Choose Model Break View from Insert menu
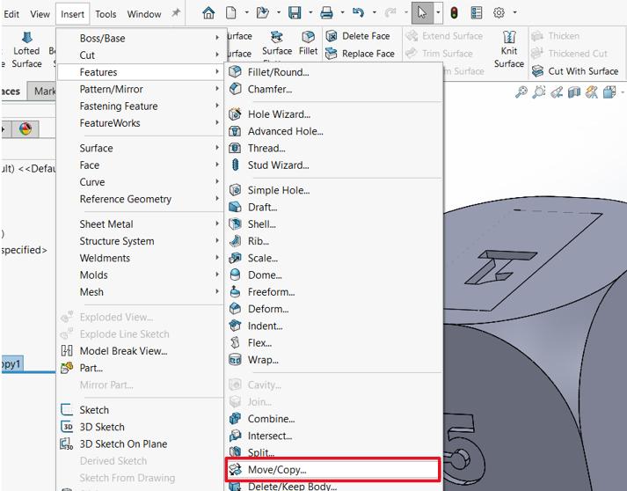Image resolution: width=627 pixels, height=491 pixels. 140,351
